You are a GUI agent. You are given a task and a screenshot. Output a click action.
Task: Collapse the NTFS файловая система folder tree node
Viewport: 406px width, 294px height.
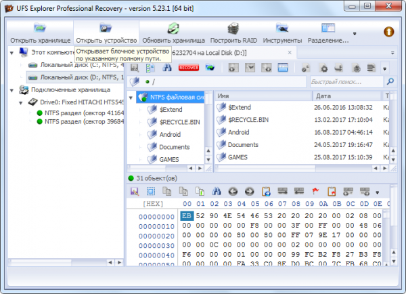131,97
